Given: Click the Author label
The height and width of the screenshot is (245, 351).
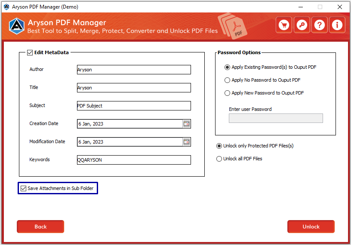Looking at the screenshot, I should point(37,69).
